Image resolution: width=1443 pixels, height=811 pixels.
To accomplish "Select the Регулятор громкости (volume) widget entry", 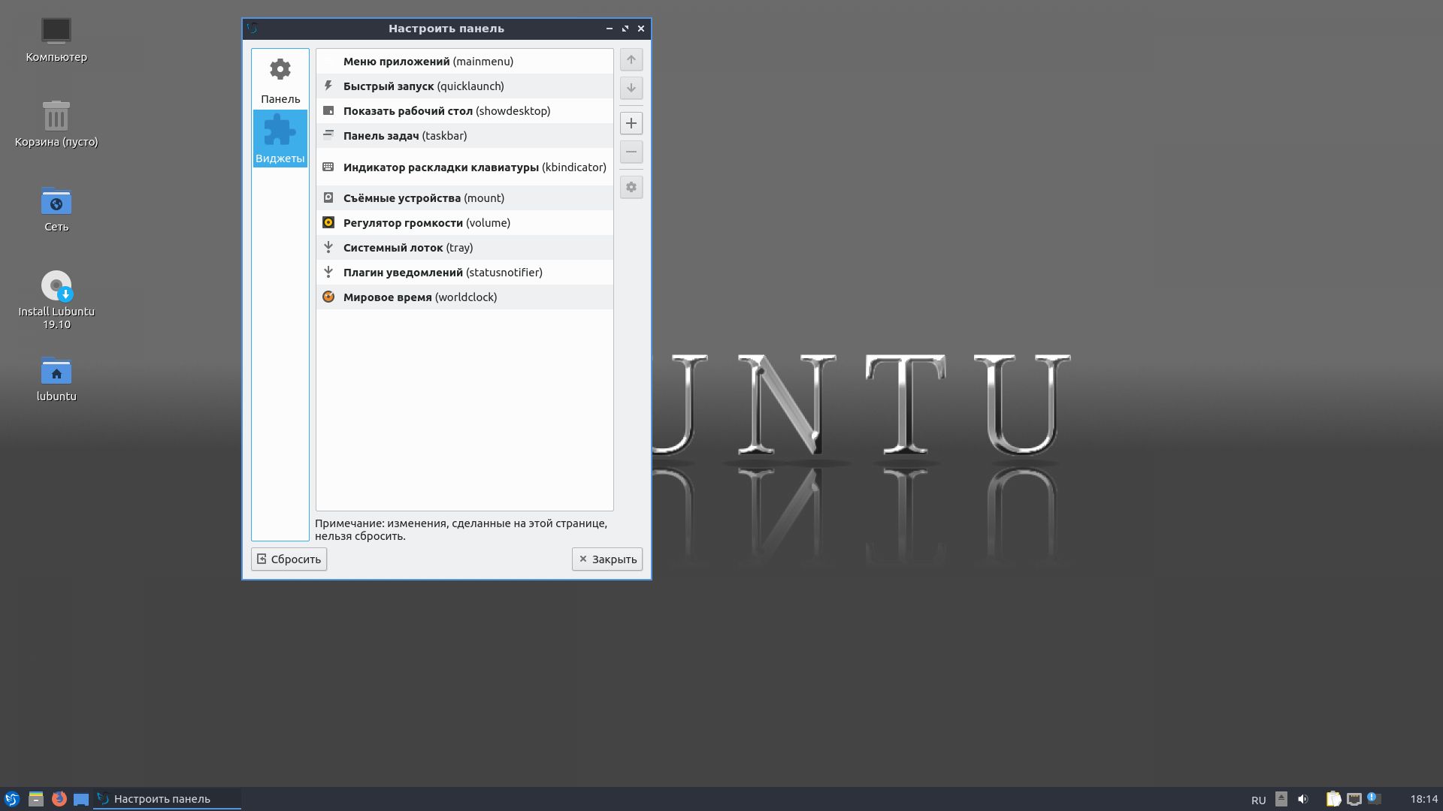I will (426, 223).
